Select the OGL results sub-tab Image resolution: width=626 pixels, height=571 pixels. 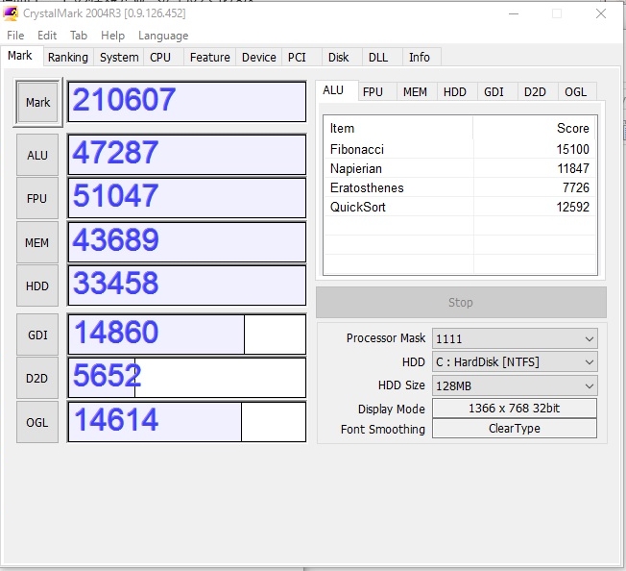click(576, 92)
